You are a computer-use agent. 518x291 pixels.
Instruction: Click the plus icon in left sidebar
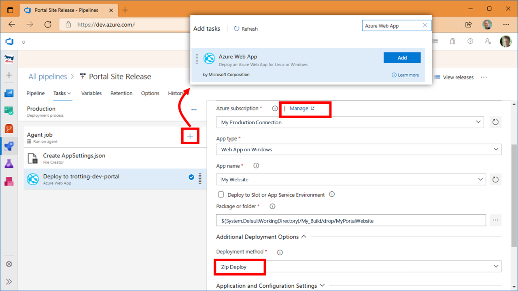pos(9,75)
